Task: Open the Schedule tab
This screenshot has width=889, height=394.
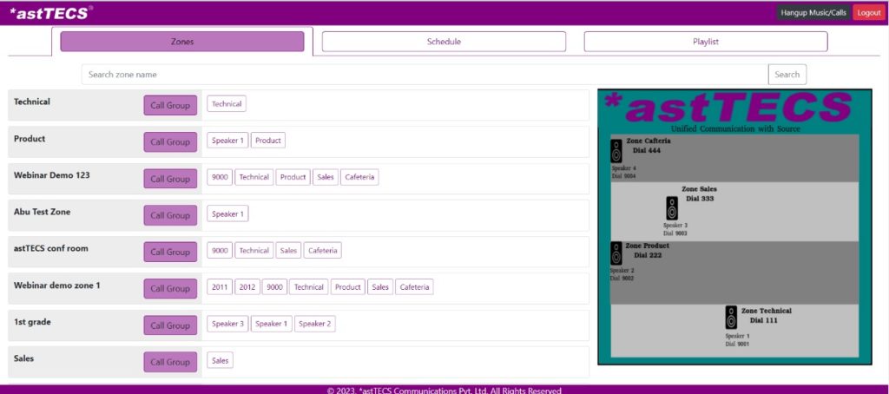Action: 444,42
